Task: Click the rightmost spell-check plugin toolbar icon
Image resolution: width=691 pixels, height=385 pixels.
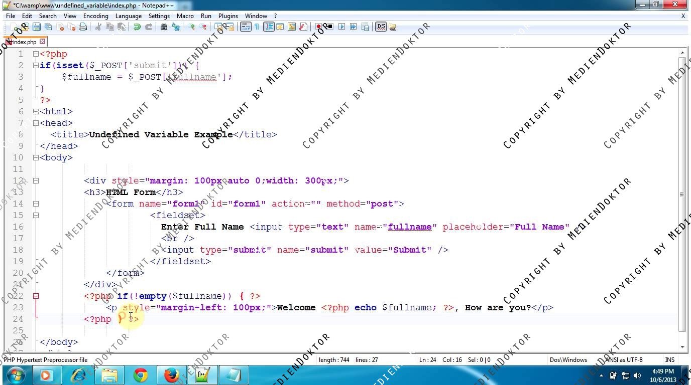Action: tap(392, 27)
